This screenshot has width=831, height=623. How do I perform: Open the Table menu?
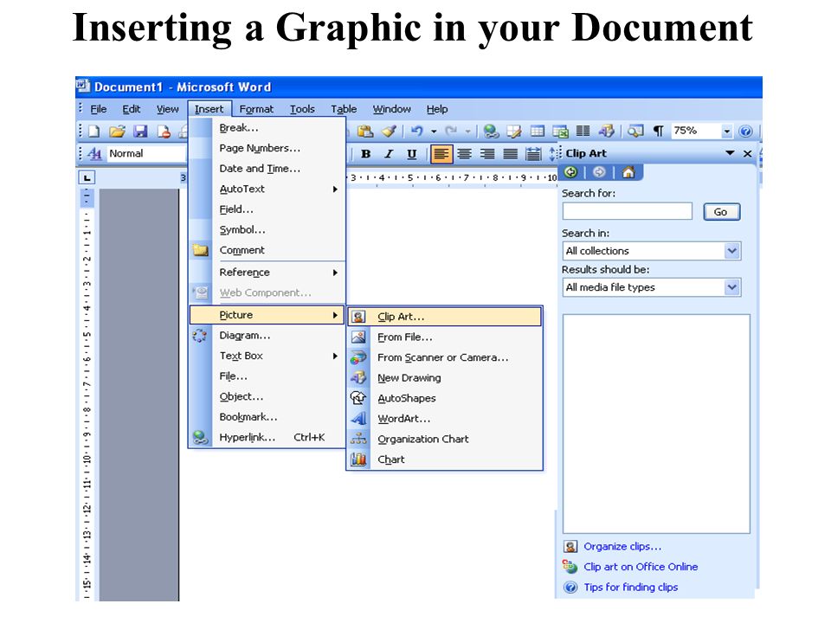point(344,109)
